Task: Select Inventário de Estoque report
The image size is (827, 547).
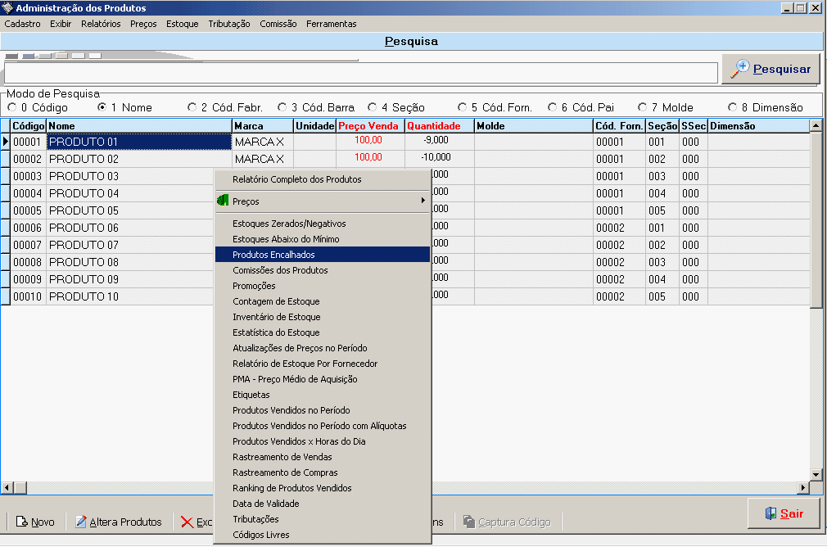Action: click(x=276, y=317)
